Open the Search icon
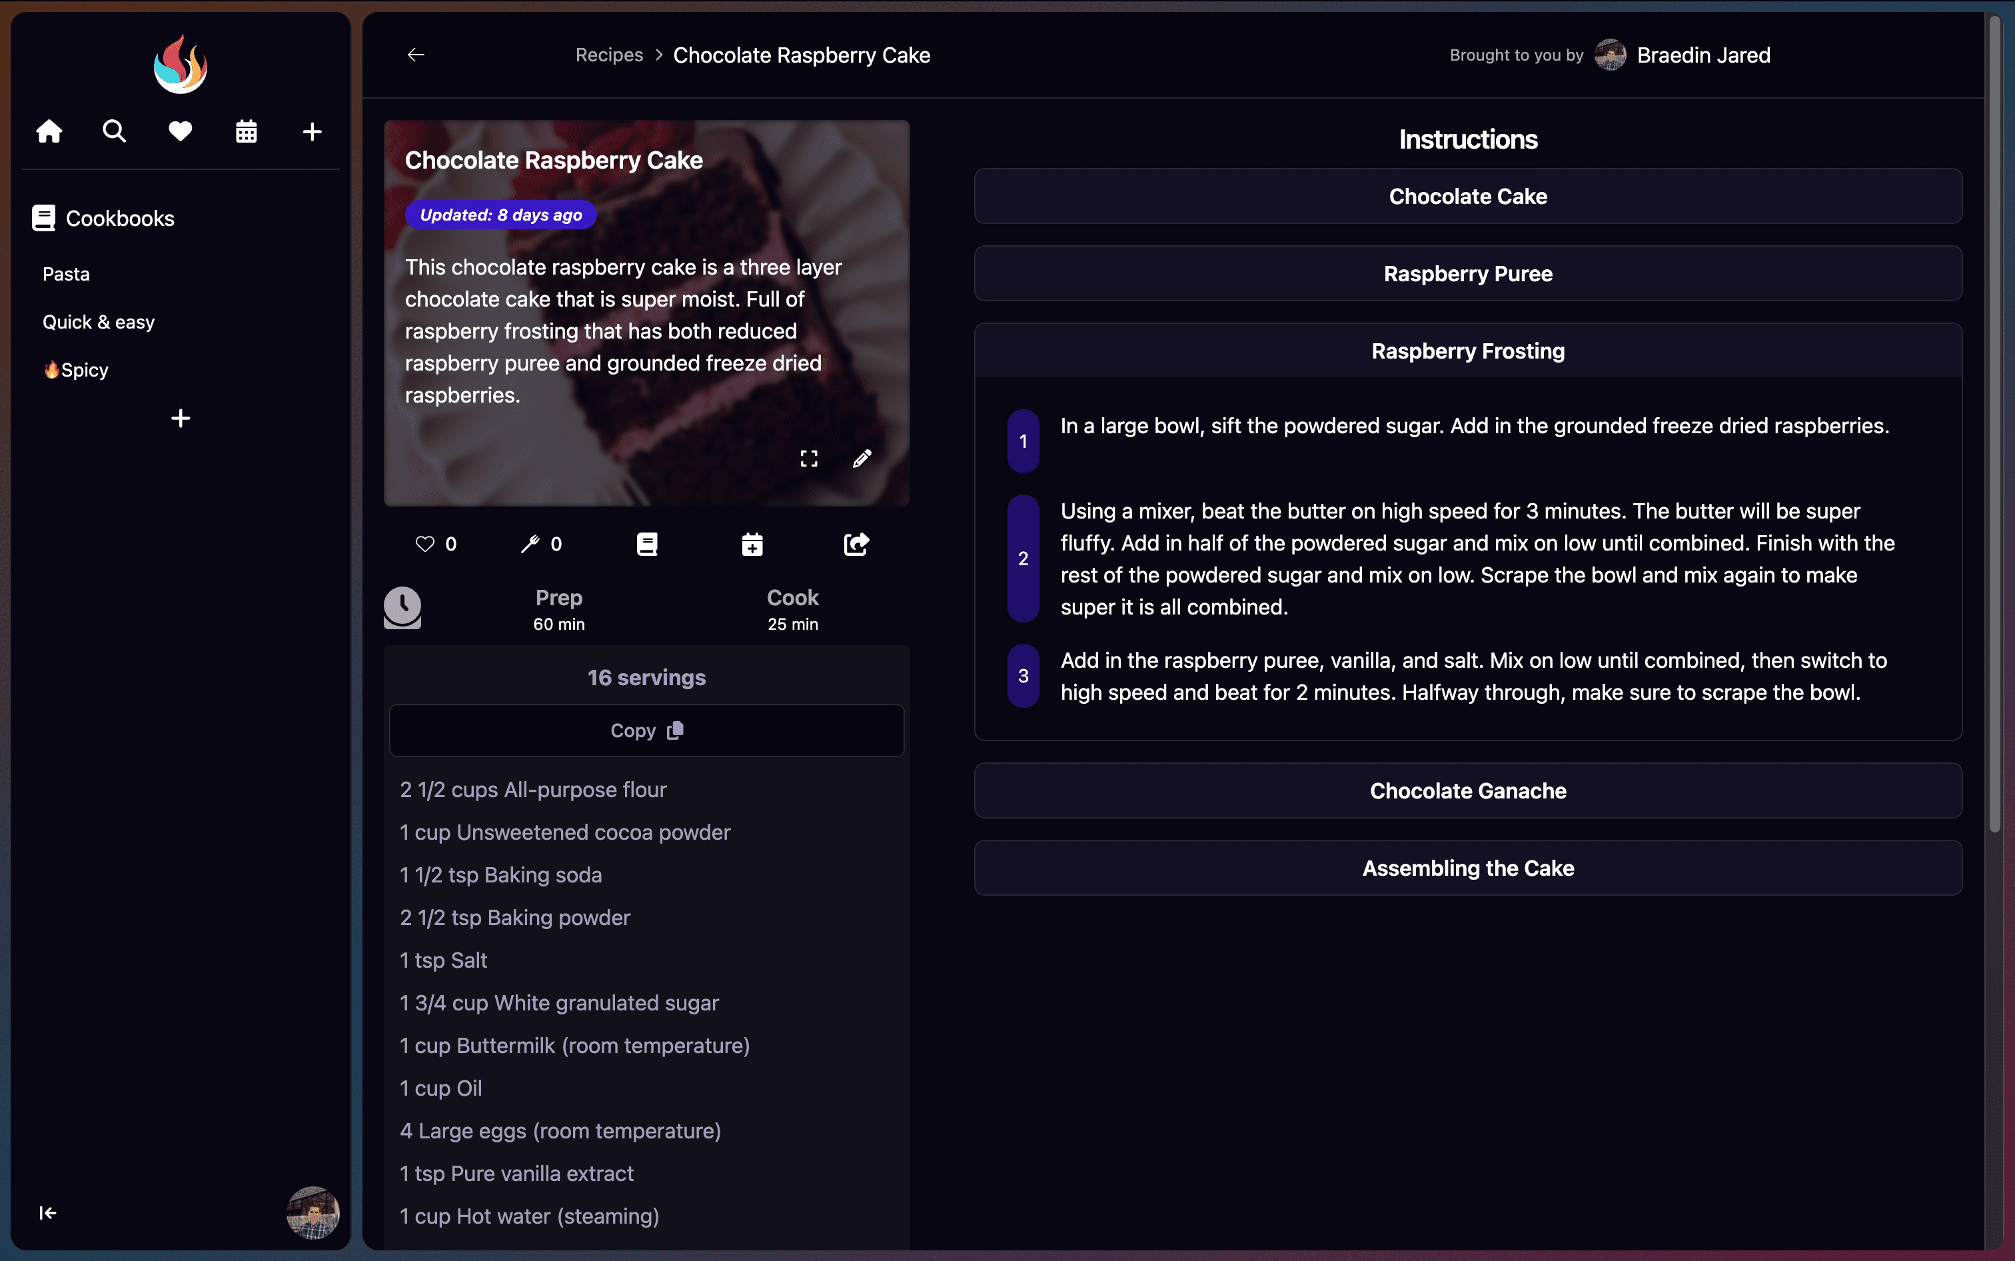Screen dimensions: 2015x1261 tap(114, 131)
